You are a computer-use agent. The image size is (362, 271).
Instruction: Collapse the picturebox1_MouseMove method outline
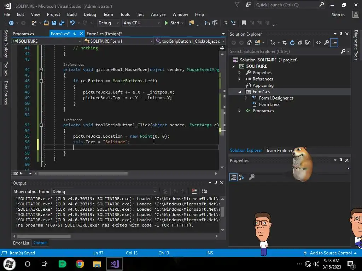click(x=41, y=70)
